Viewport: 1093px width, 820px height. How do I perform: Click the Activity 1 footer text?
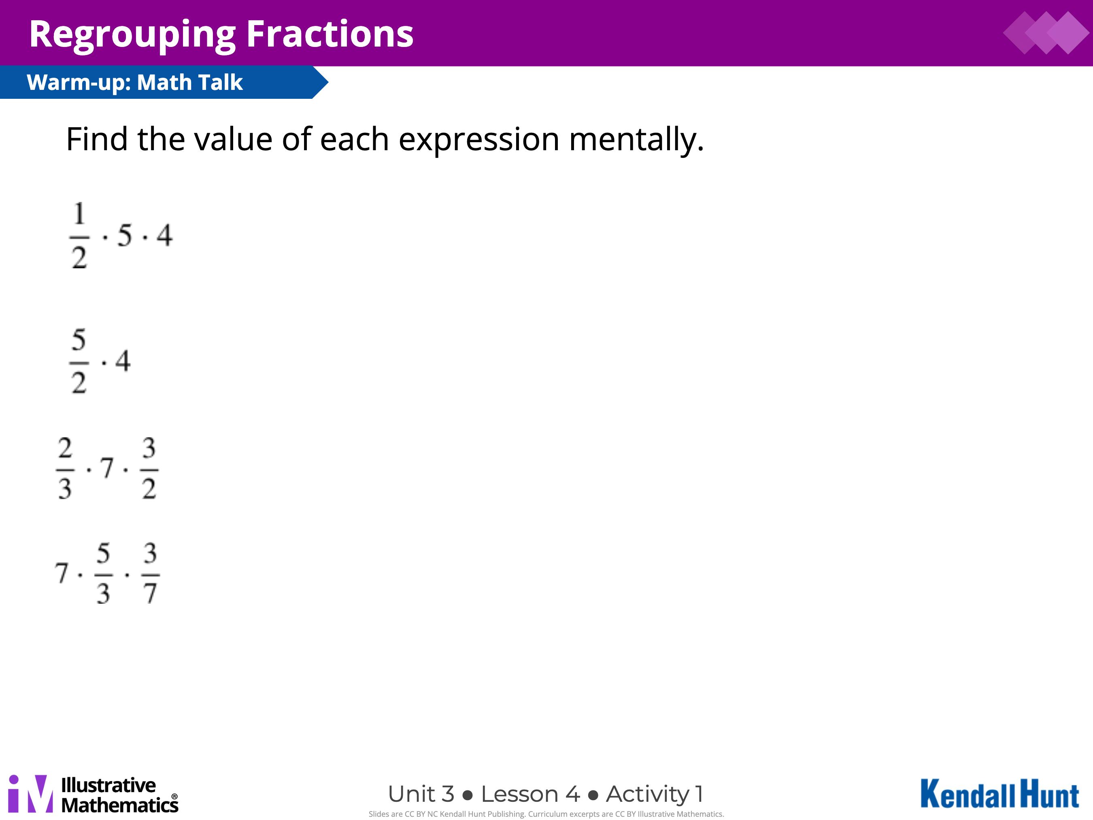point(654,794)
